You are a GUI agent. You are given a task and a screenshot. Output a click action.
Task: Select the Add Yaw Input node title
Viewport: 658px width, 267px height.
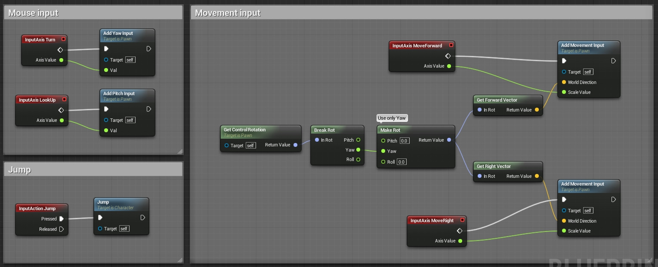pos(118,33)
